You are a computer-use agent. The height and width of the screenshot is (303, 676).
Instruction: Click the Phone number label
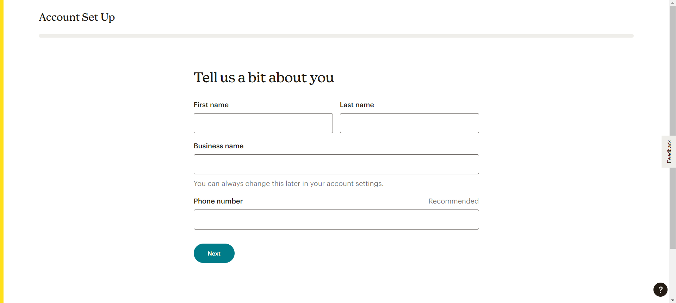218,201
